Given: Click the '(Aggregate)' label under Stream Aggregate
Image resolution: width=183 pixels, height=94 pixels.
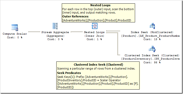Looking at the screenshot, I should tap(55, 36).
